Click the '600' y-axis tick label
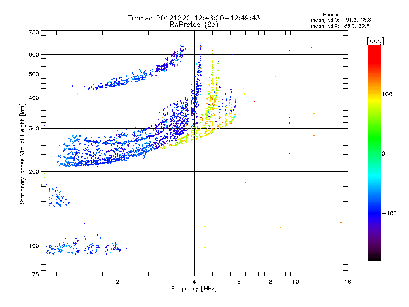The image size is (409, 307). tap(34, 55)
